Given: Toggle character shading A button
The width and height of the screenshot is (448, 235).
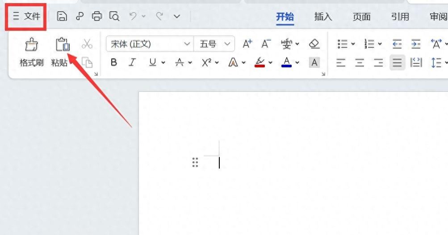Looking at the screenshot, I should pyautogui.click(x=314, y=62).
